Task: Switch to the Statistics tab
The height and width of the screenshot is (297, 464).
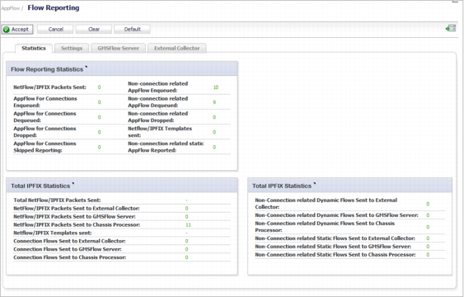Action: (x=34, y=49)
